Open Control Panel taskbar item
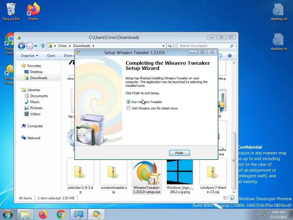Viewport: 293px width, 220px height. pyautogui.click(x=78, y=214)
